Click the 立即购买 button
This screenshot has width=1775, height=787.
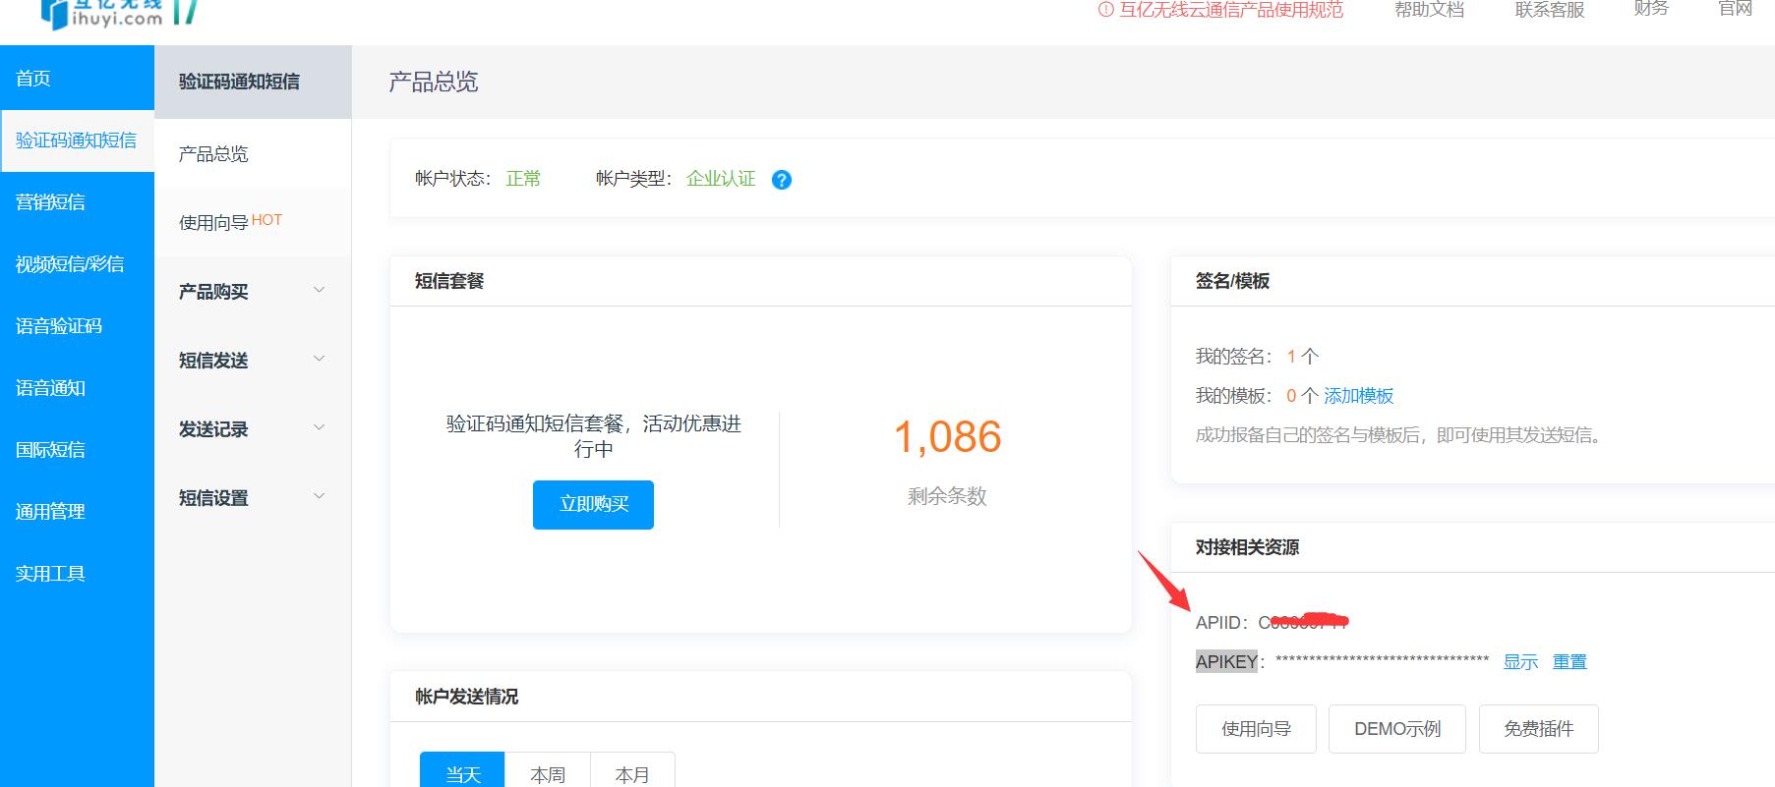pyautogui.click(x=593, y=505)
